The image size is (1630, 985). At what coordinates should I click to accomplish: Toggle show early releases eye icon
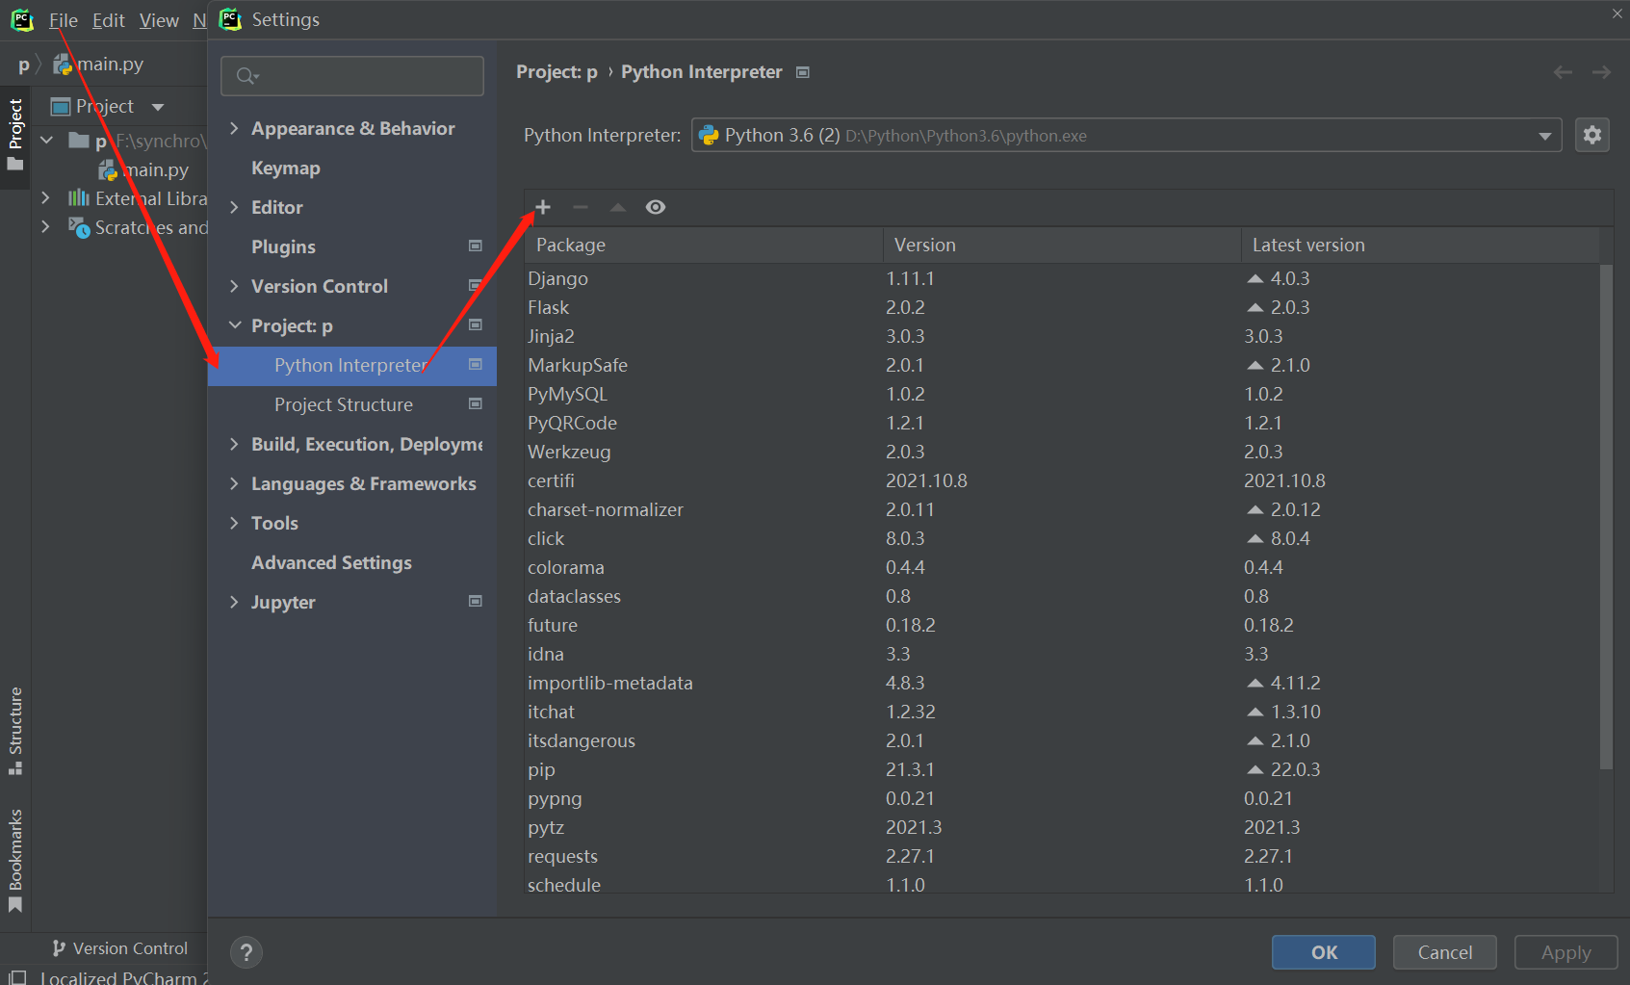[656, 207]
